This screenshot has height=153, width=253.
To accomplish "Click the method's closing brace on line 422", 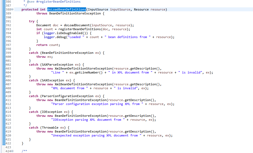I will [22, 143].
